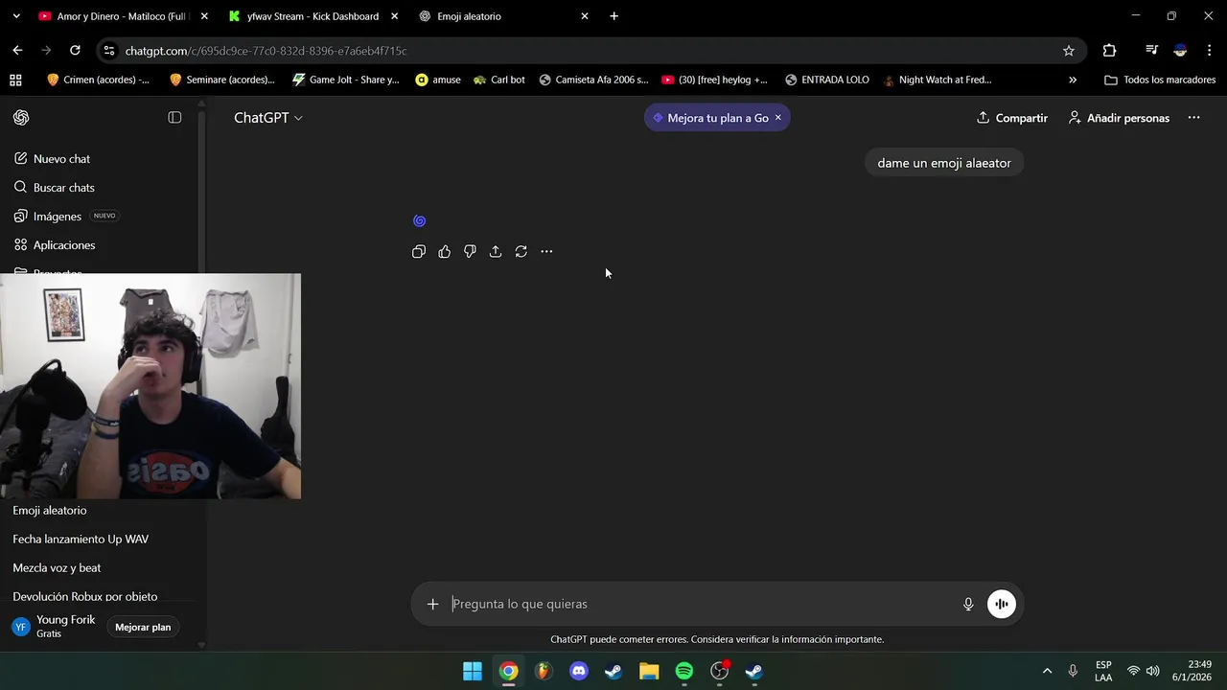
Task: Start dictation with the microphone icon
Action: pos(968,604)
